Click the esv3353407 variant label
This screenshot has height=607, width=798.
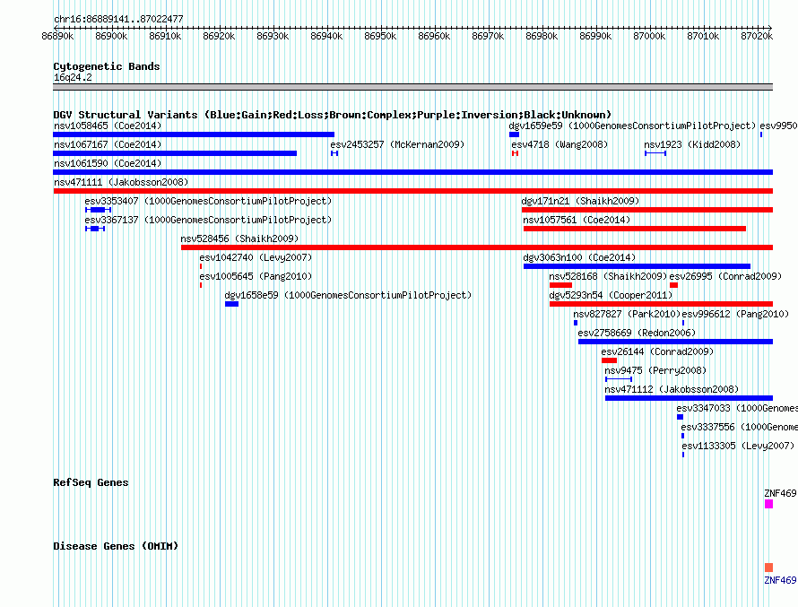(x=208, y=201)
